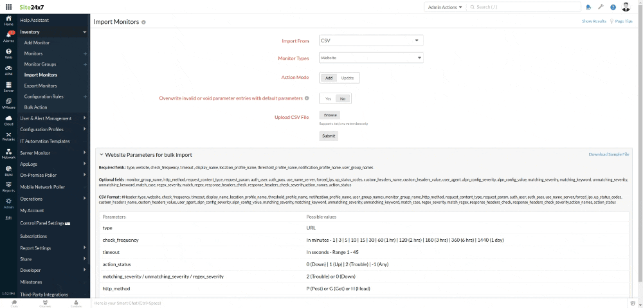
Task: Set Action Mode to Update
Action: 347,78
